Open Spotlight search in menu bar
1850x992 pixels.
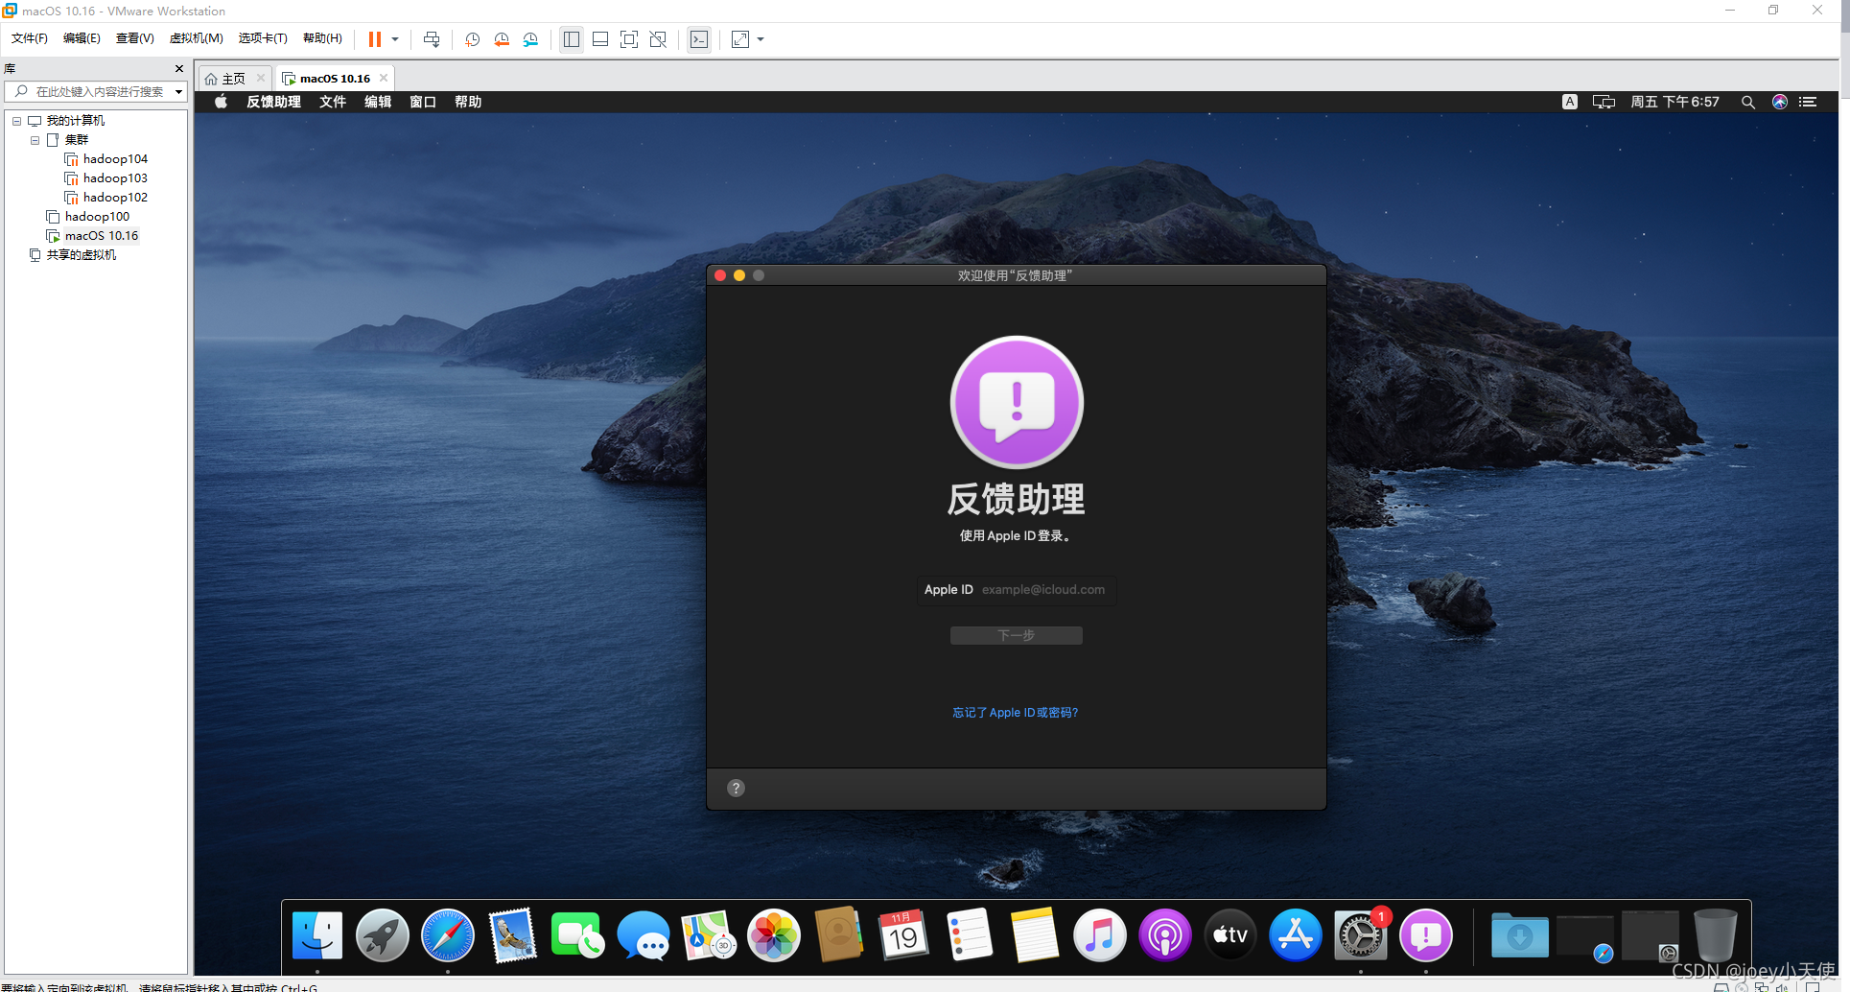click(1748, 102)
